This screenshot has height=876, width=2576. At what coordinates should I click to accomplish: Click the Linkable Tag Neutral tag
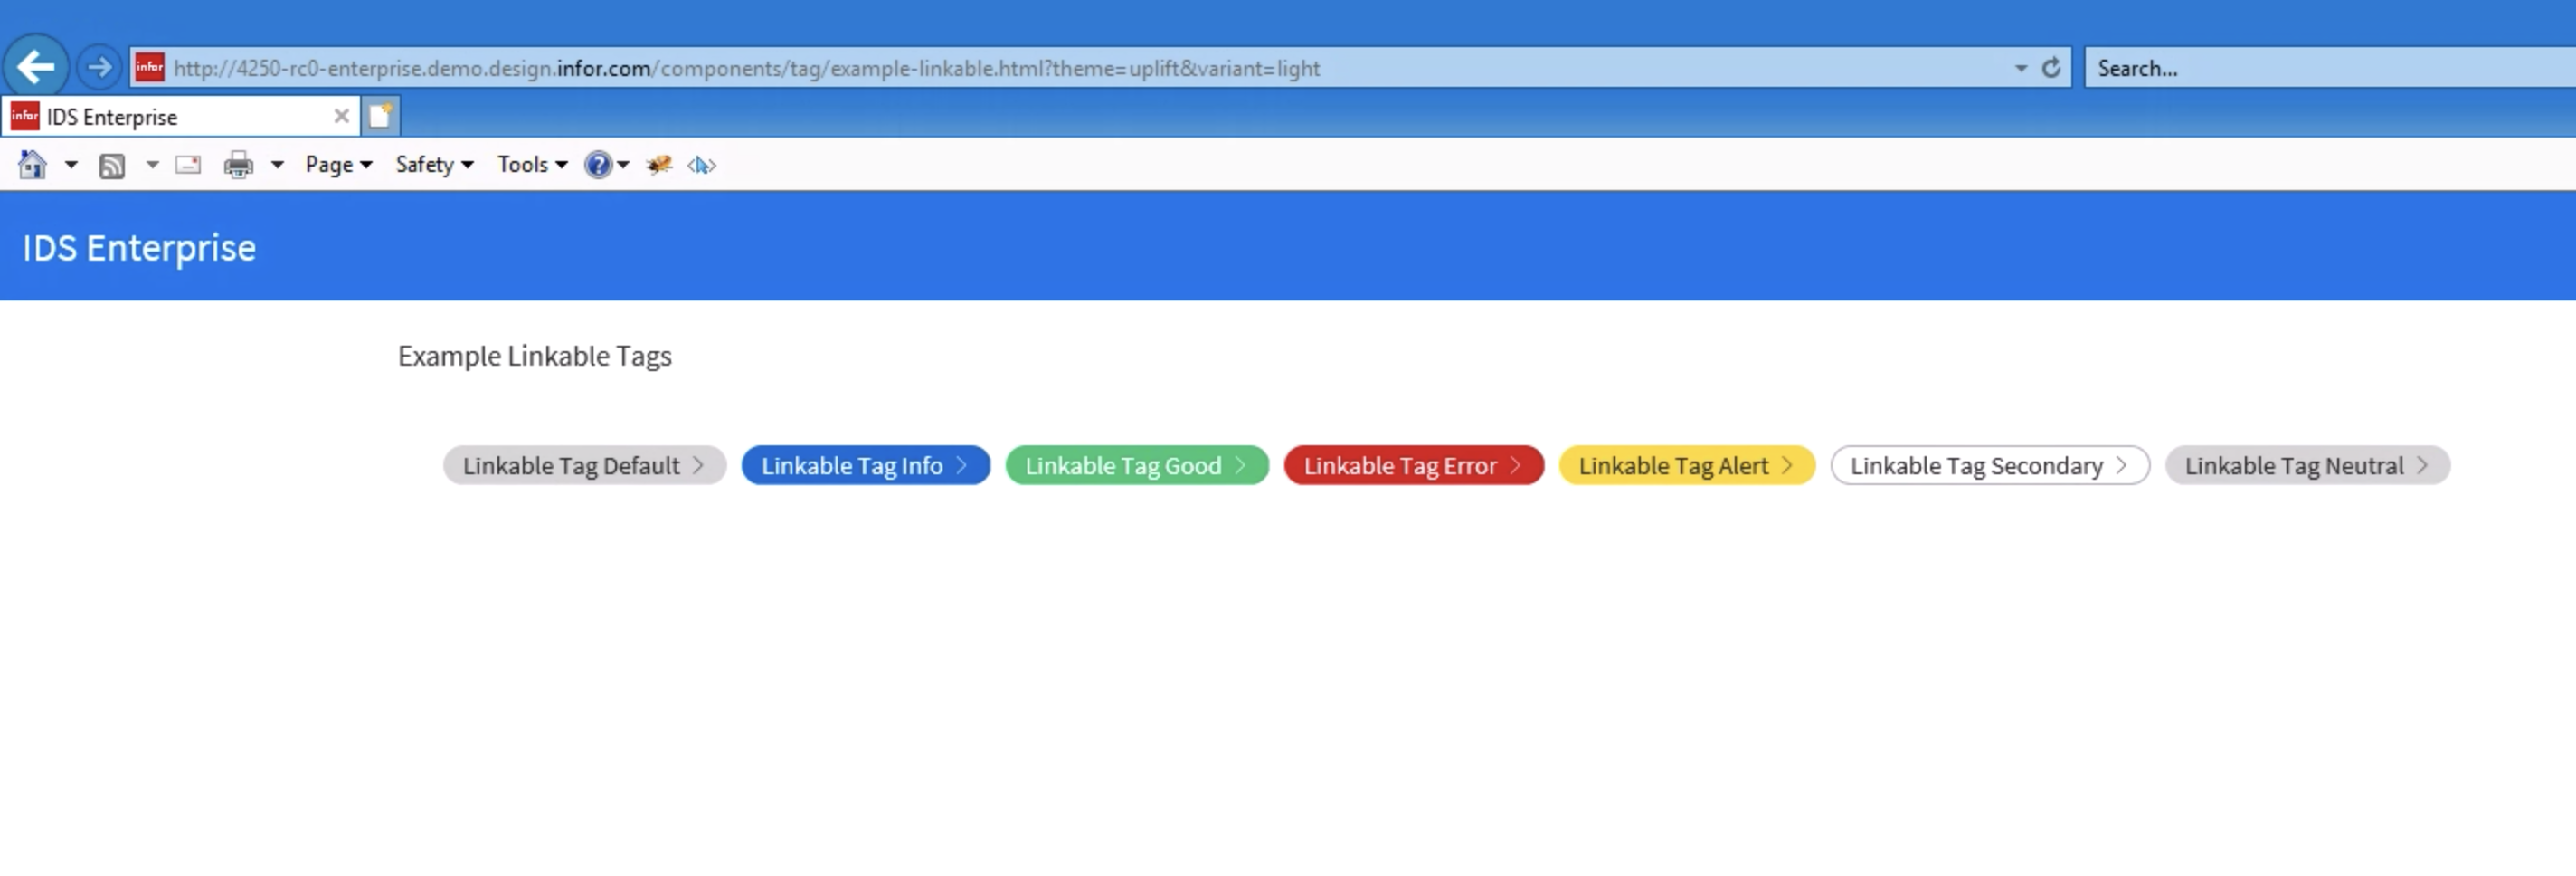[2308, 466]
